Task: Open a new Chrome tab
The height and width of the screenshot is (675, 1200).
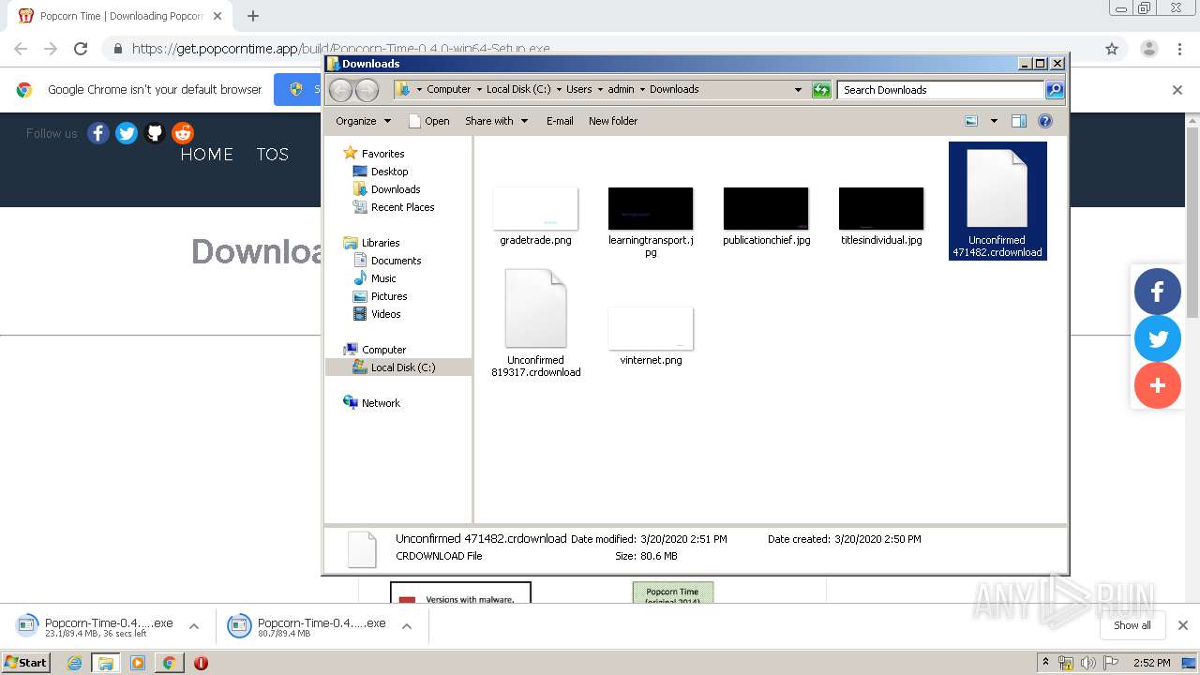Action: (x=253, y=16)
